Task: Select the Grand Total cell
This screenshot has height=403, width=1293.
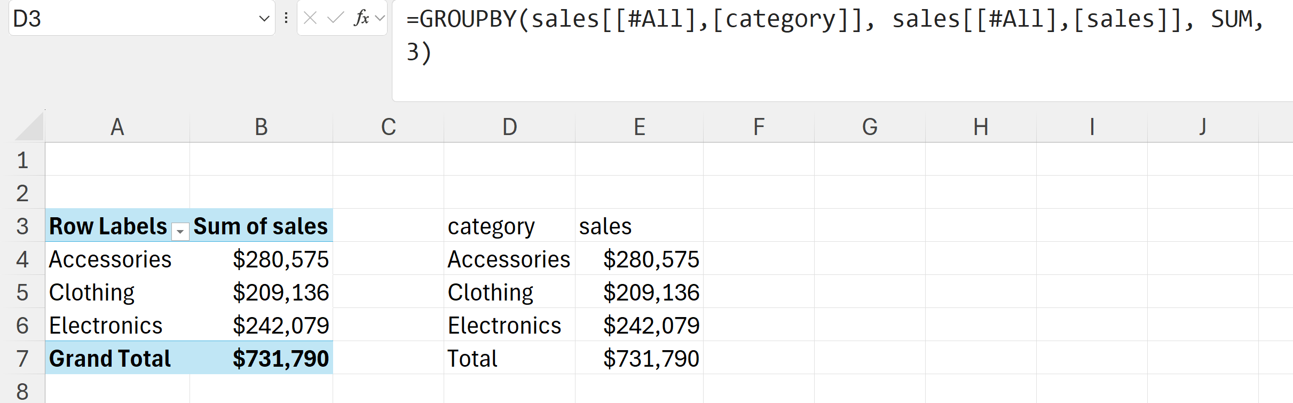Action: pos(110,358)
